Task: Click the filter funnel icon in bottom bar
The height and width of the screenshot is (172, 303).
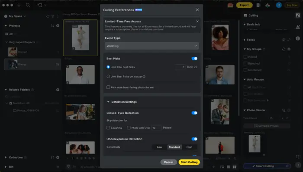Action: pos(68,167)
